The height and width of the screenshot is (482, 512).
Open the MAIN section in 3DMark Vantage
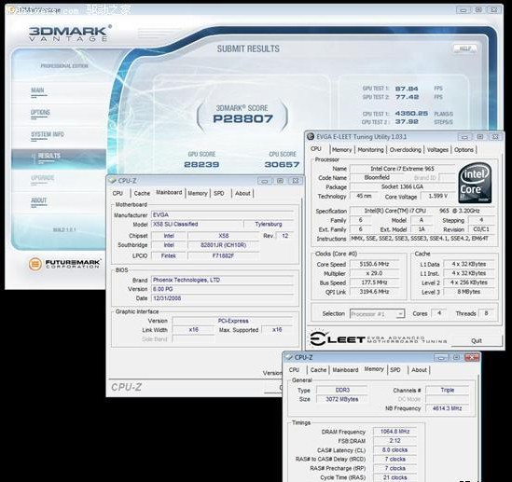37,90
